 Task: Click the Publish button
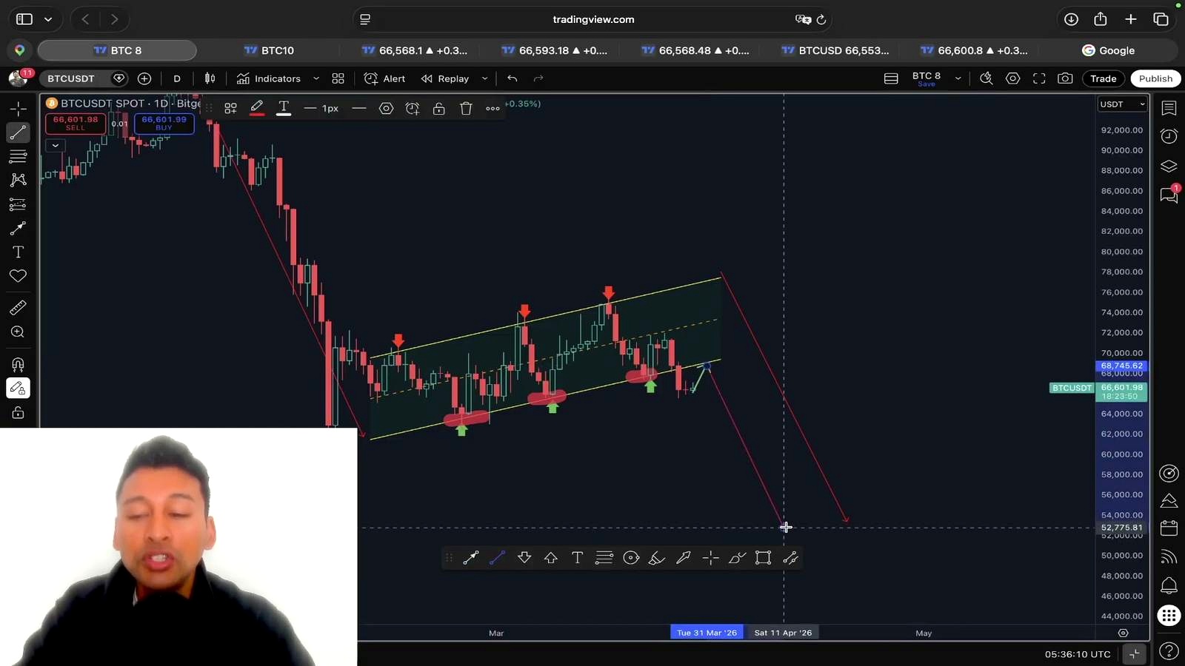(x=1155, y=78)
